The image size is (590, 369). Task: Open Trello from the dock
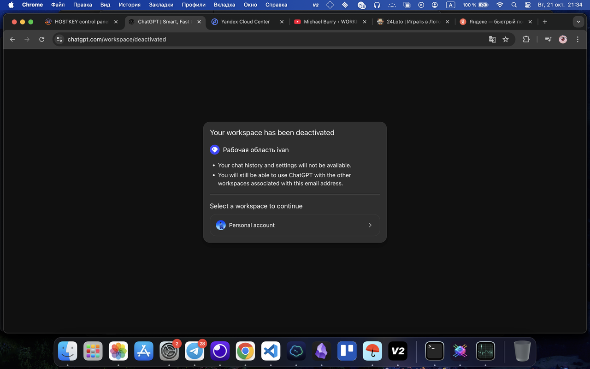click(347, 351)
